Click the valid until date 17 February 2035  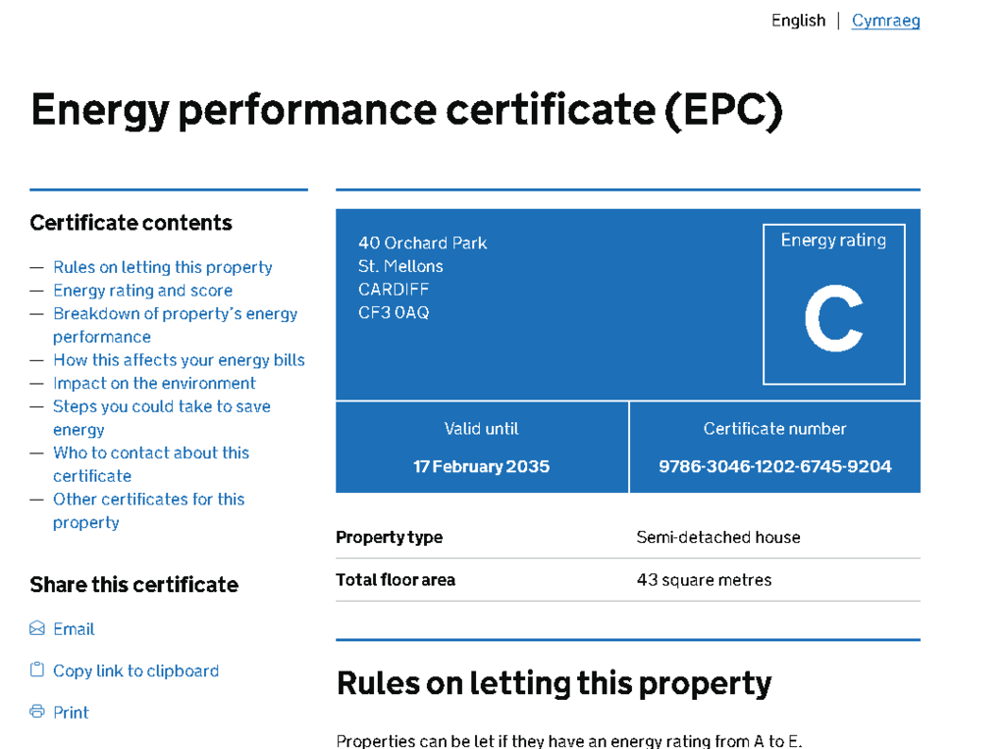[481, 466]
